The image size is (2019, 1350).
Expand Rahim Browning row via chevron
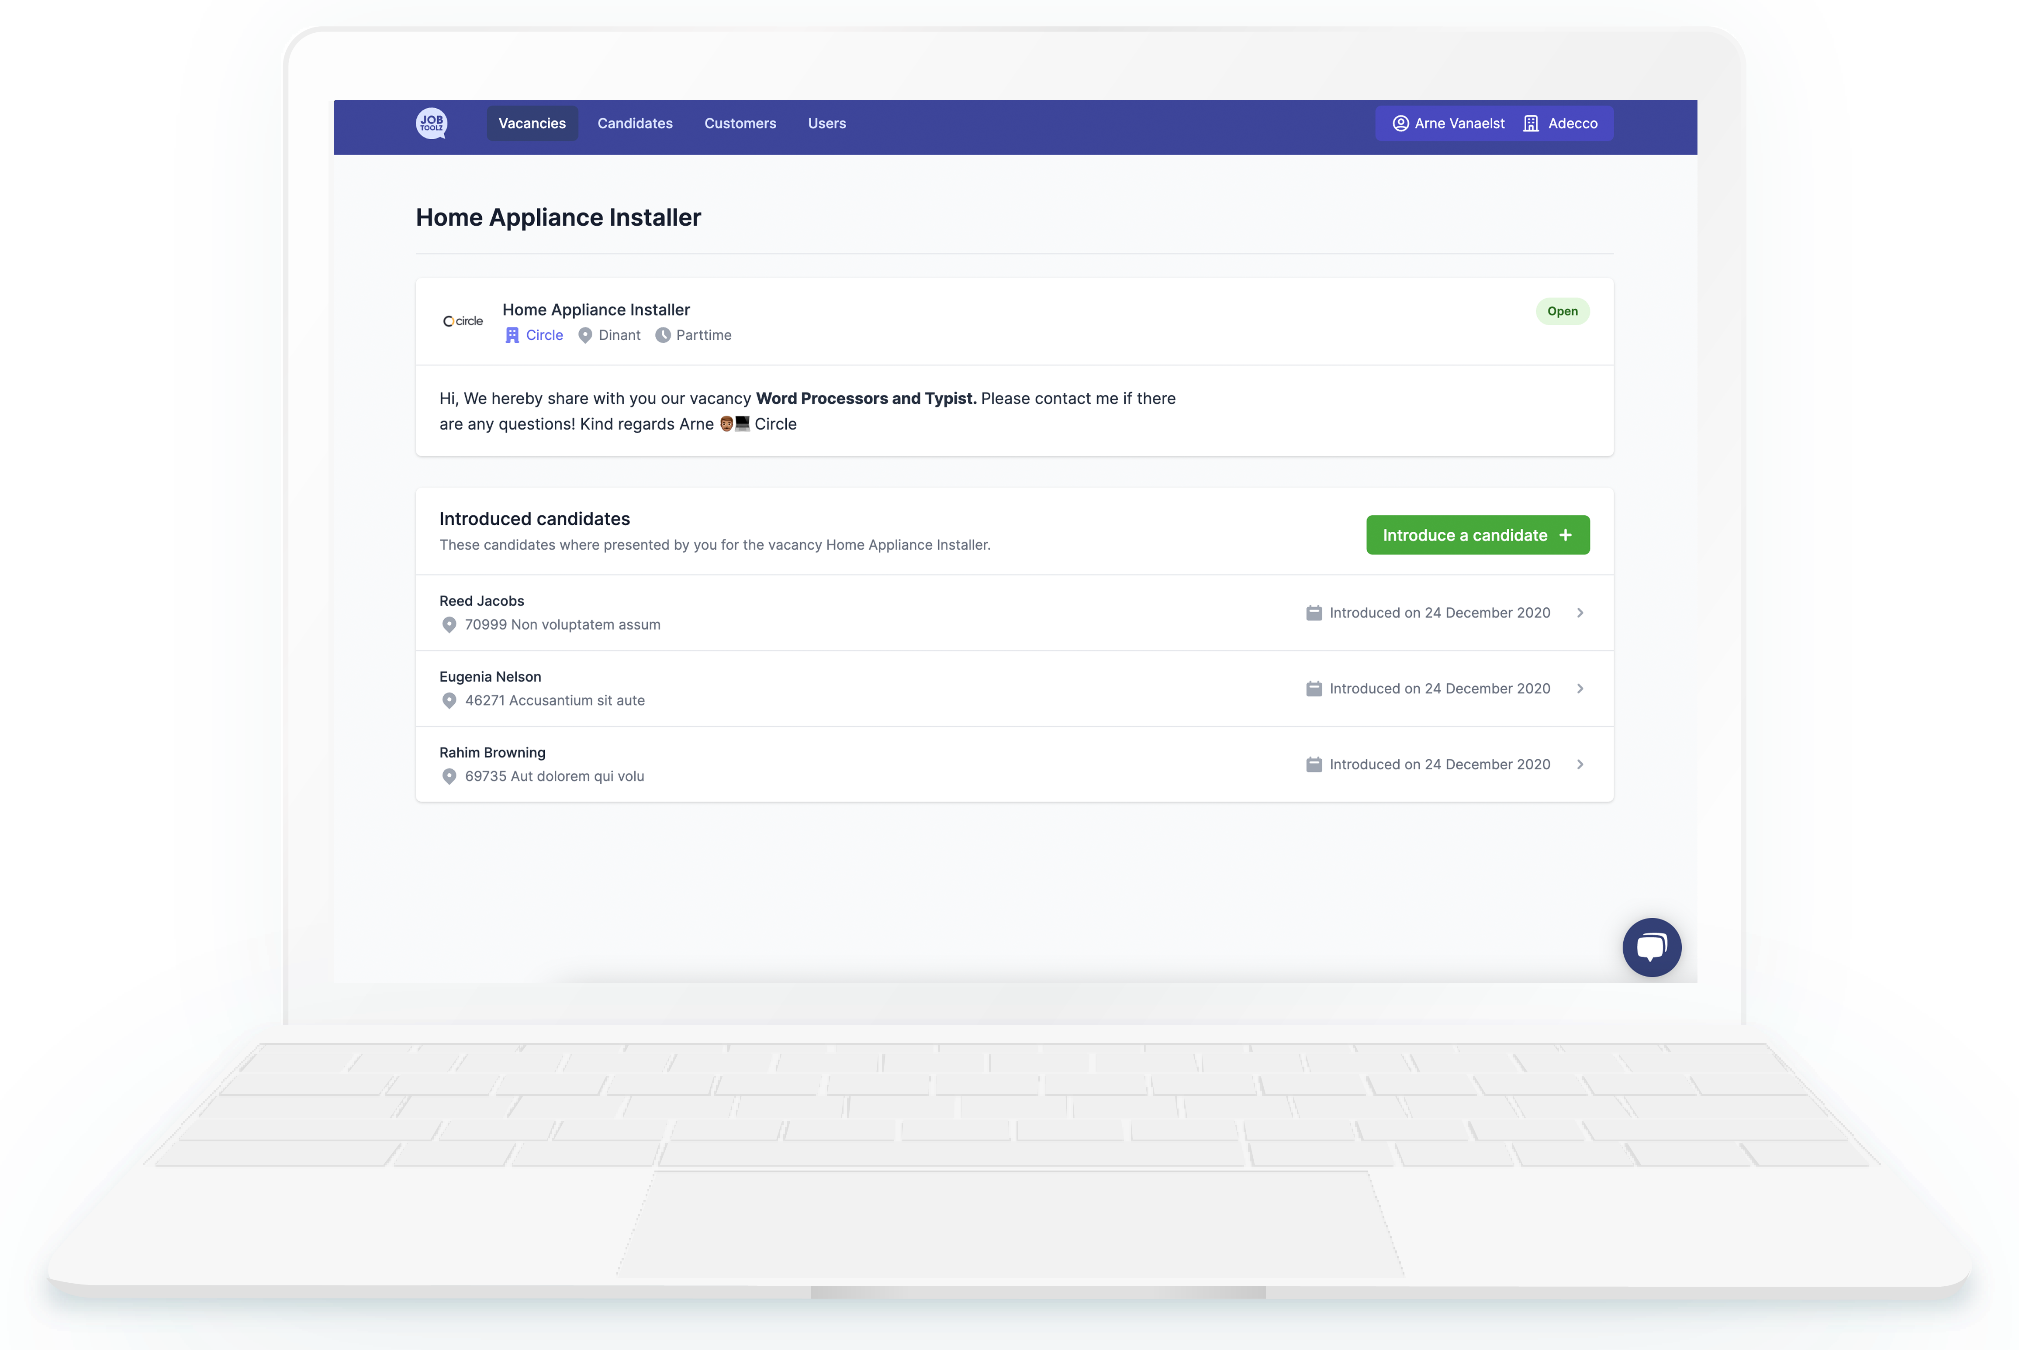click(x=1580, y=765)
